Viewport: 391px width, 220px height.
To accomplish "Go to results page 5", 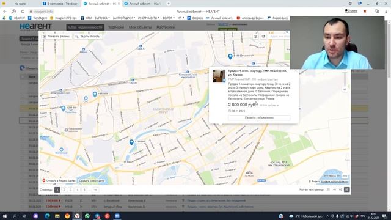I will pos(84,190).
